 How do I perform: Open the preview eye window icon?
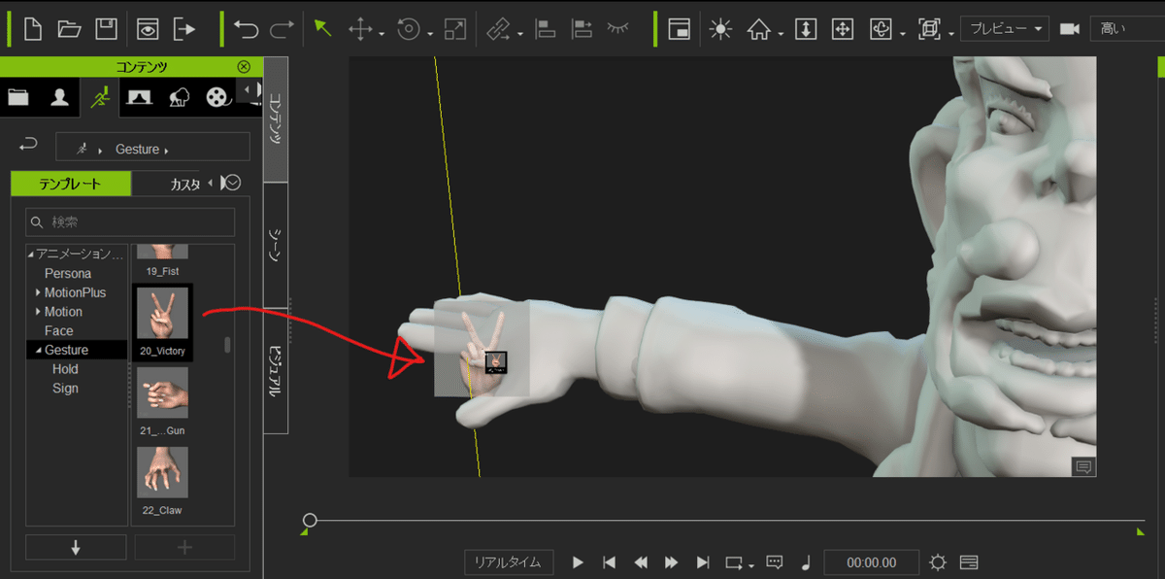148,29
